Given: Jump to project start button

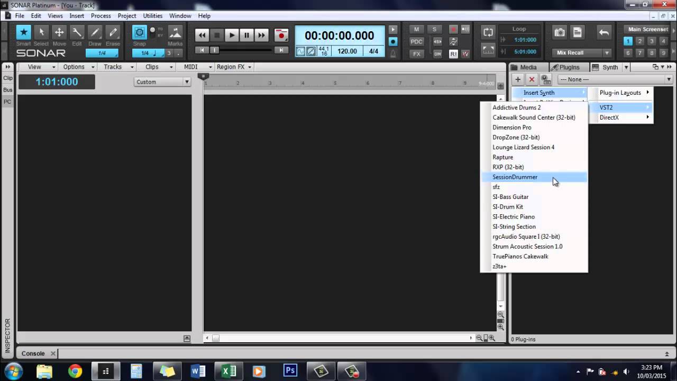Looking at the screenshot, I should point(201,50).
